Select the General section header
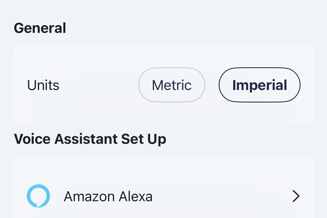 40,28
